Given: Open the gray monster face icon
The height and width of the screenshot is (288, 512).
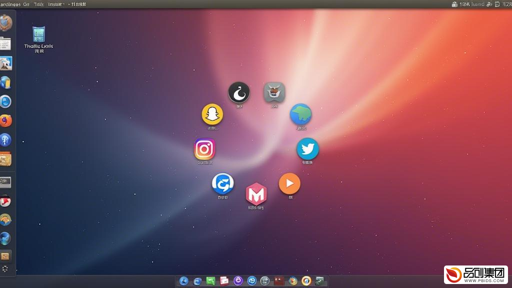Looking at the screenshot, I should [274, 92].
